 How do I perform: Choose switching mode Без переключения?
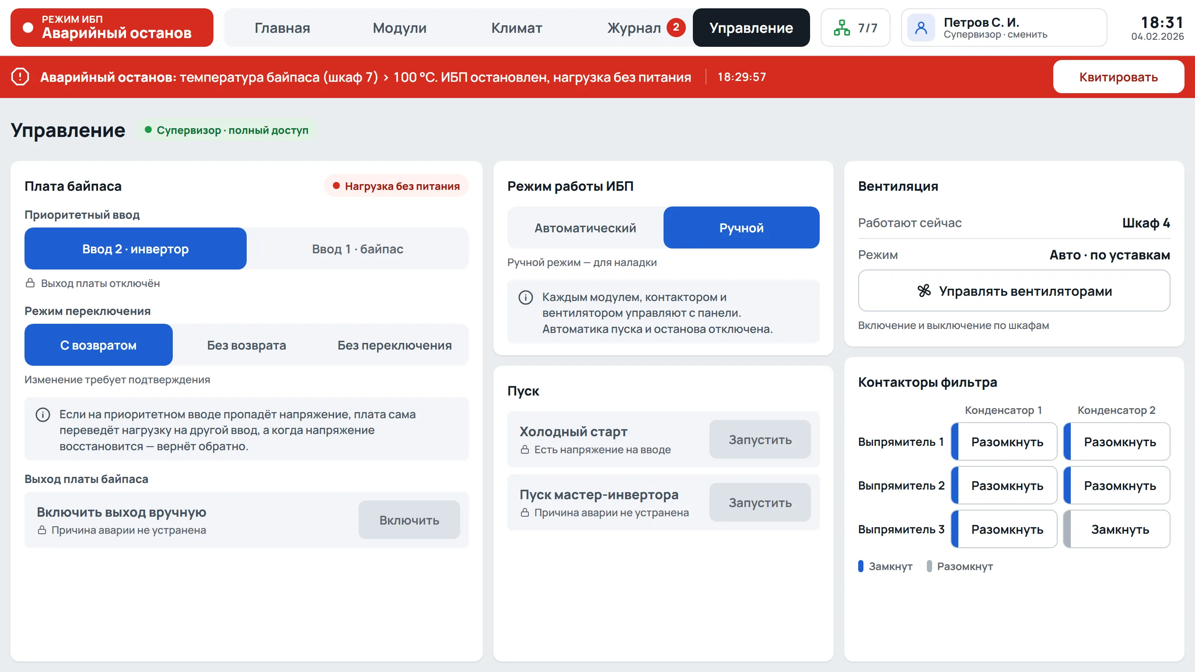coord(394,345)
